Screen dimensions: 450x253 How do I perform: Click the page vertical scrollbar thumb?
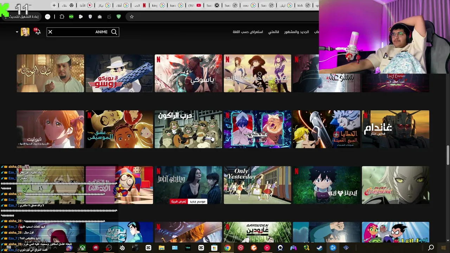click(448, 155)
